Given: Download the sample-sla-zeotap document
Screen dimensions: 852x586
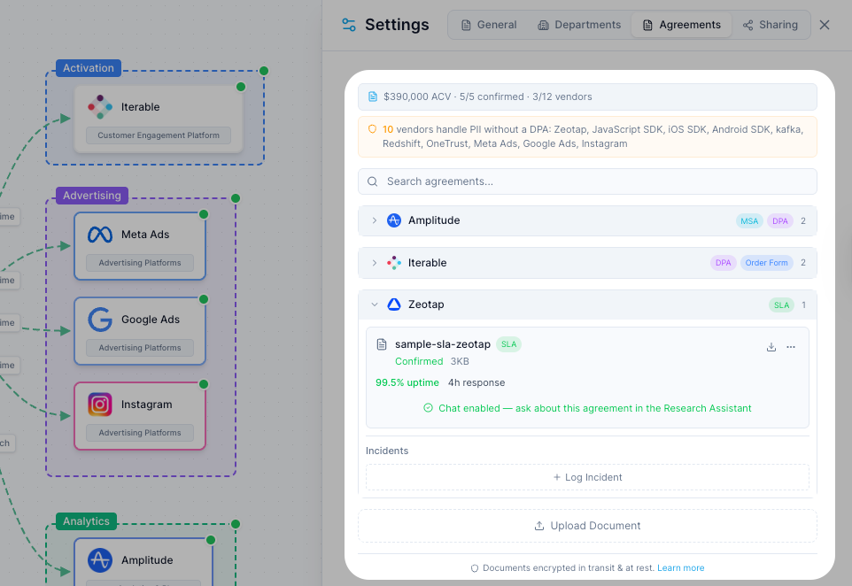Looking at the screenshot, I should [771, 347].
